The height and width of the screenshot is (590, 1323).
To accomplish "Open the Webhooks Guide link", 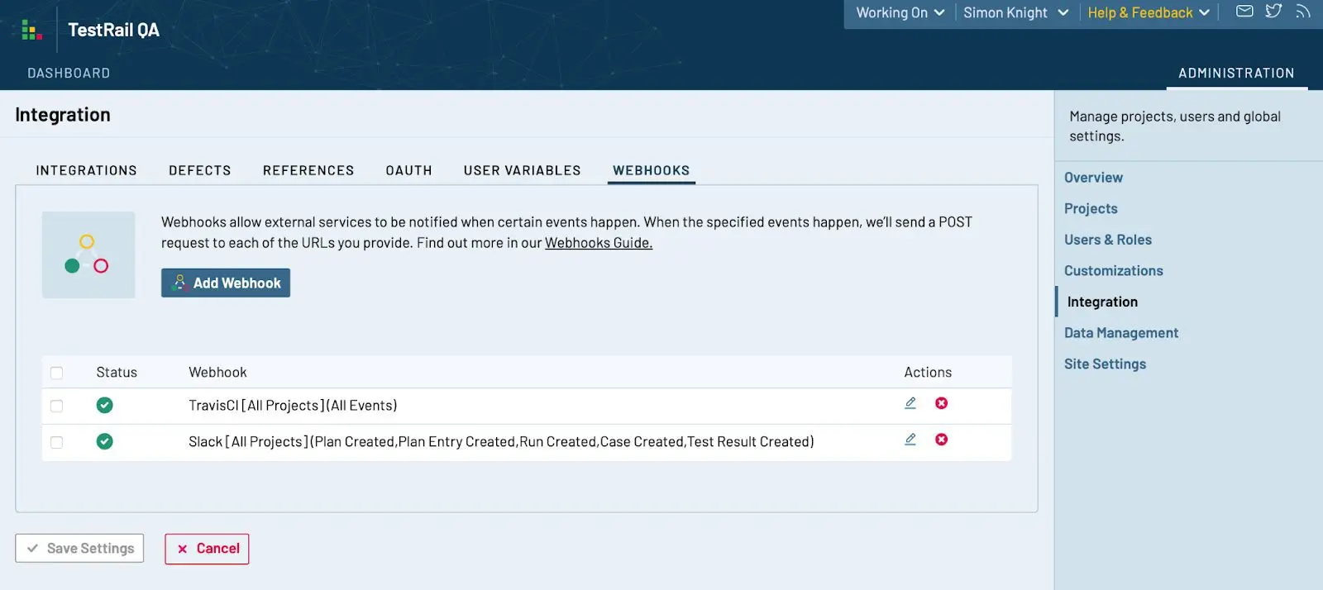I will tap(599, 243).
